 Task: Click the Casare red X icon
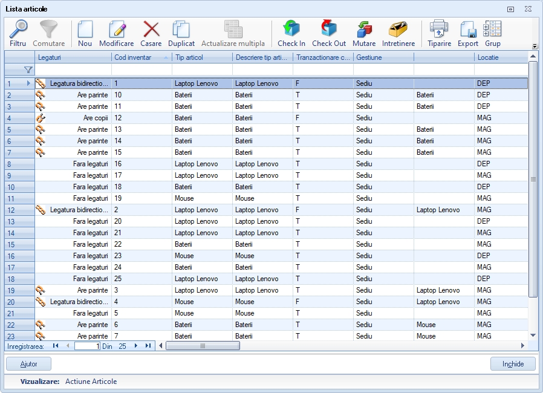(151, 33)
